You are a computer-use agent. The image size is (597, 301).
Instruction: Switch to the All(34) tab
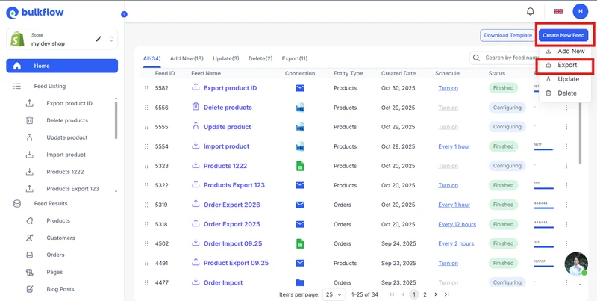click(x=152, y=58)
